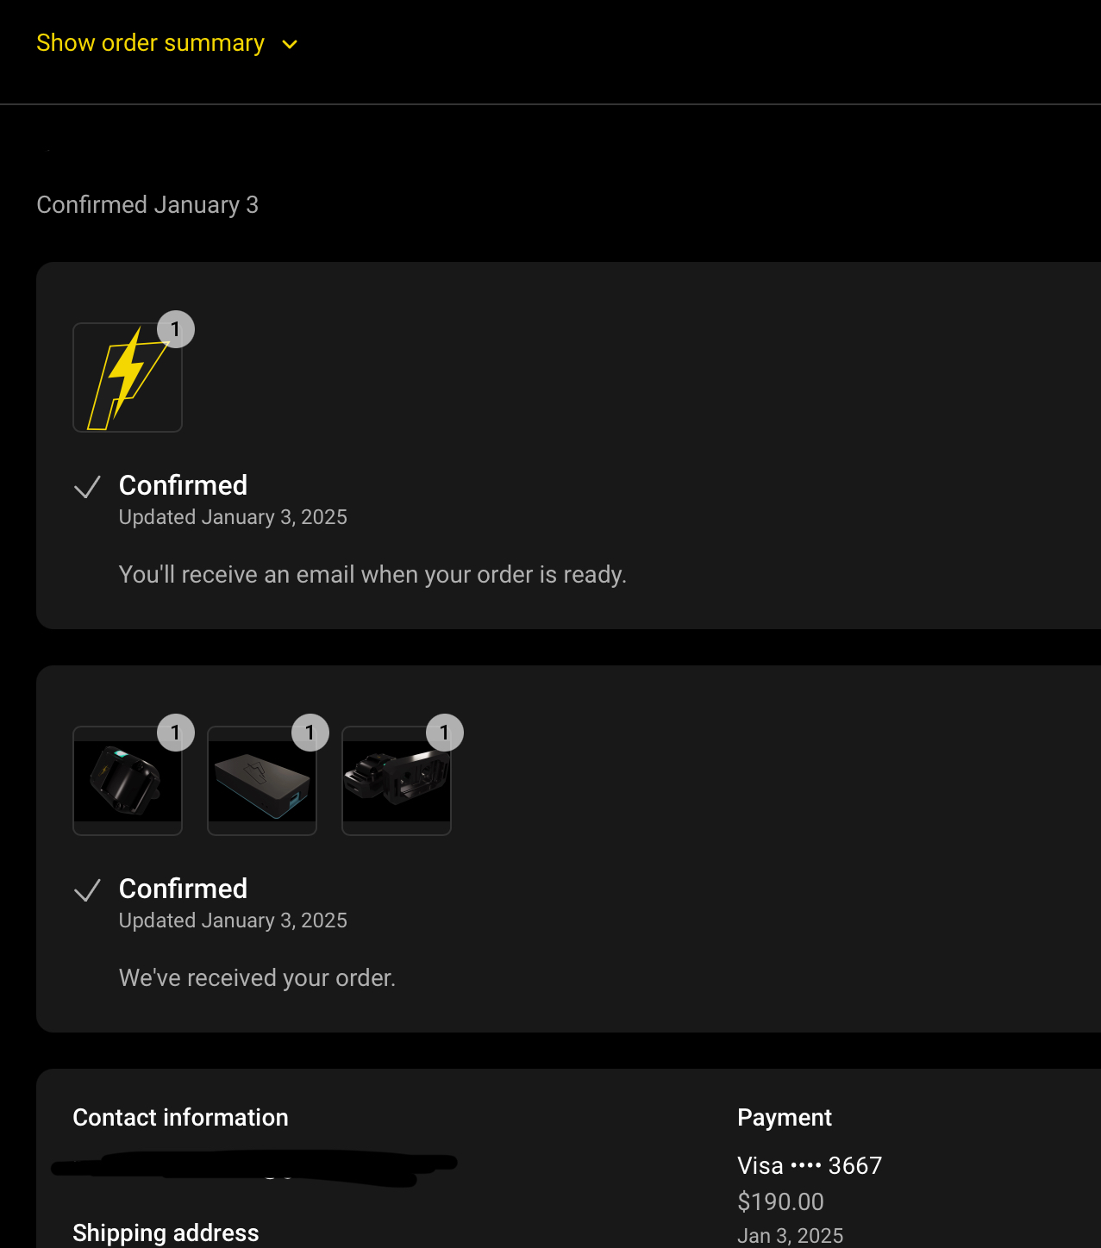This screenshot has height=1248, width=1101.
Task: Select the Visa card ending 3667
Action: tap(809, 1166)
